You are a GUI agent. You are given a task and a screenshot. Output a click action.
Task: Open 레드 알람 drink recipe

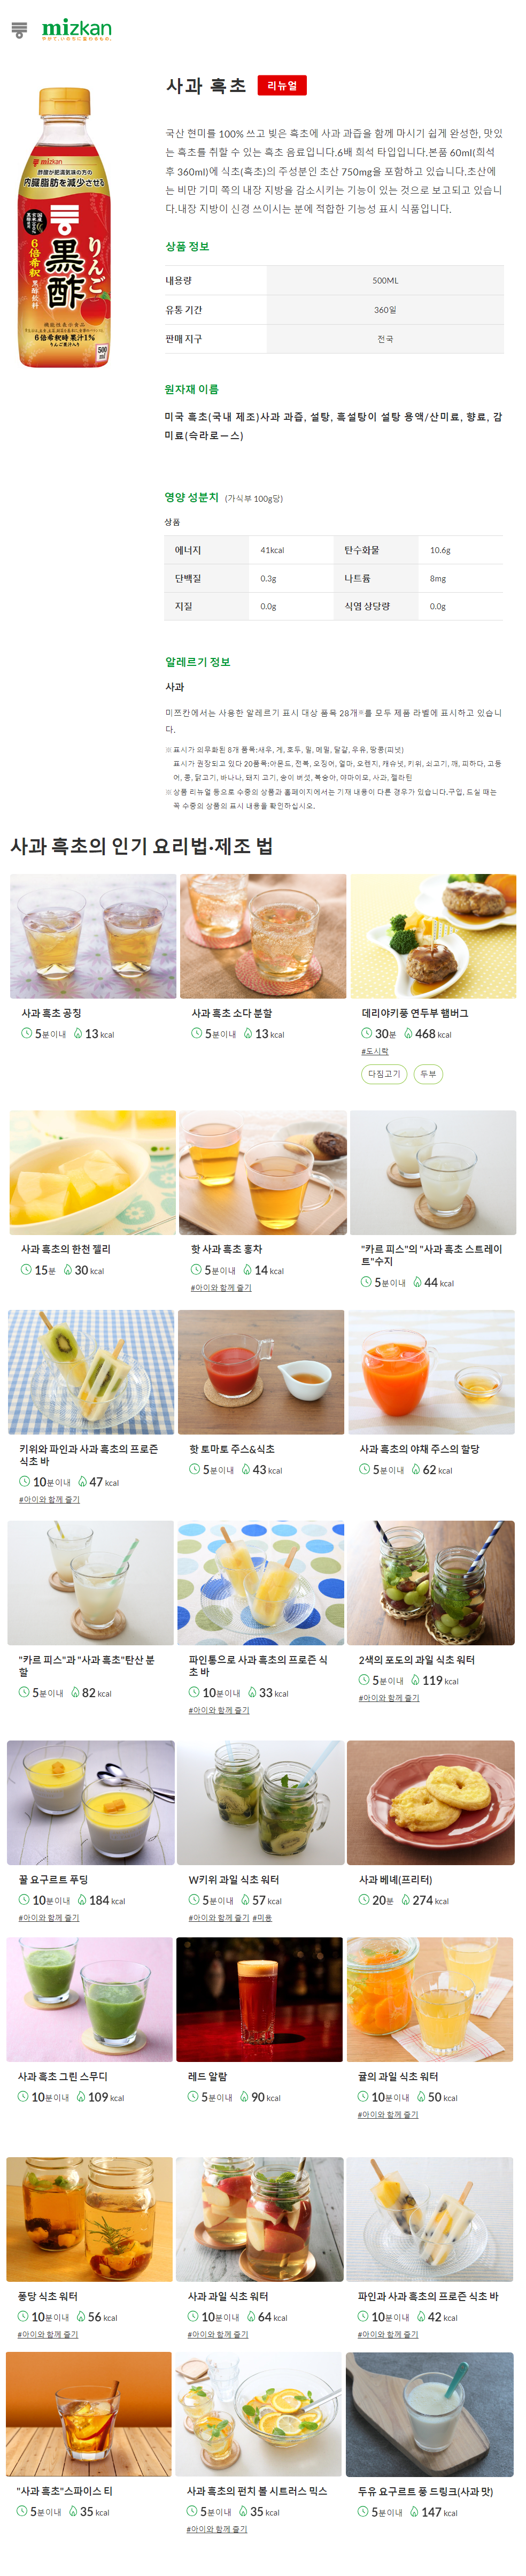pyautogui.click(x=260, y=1999)
